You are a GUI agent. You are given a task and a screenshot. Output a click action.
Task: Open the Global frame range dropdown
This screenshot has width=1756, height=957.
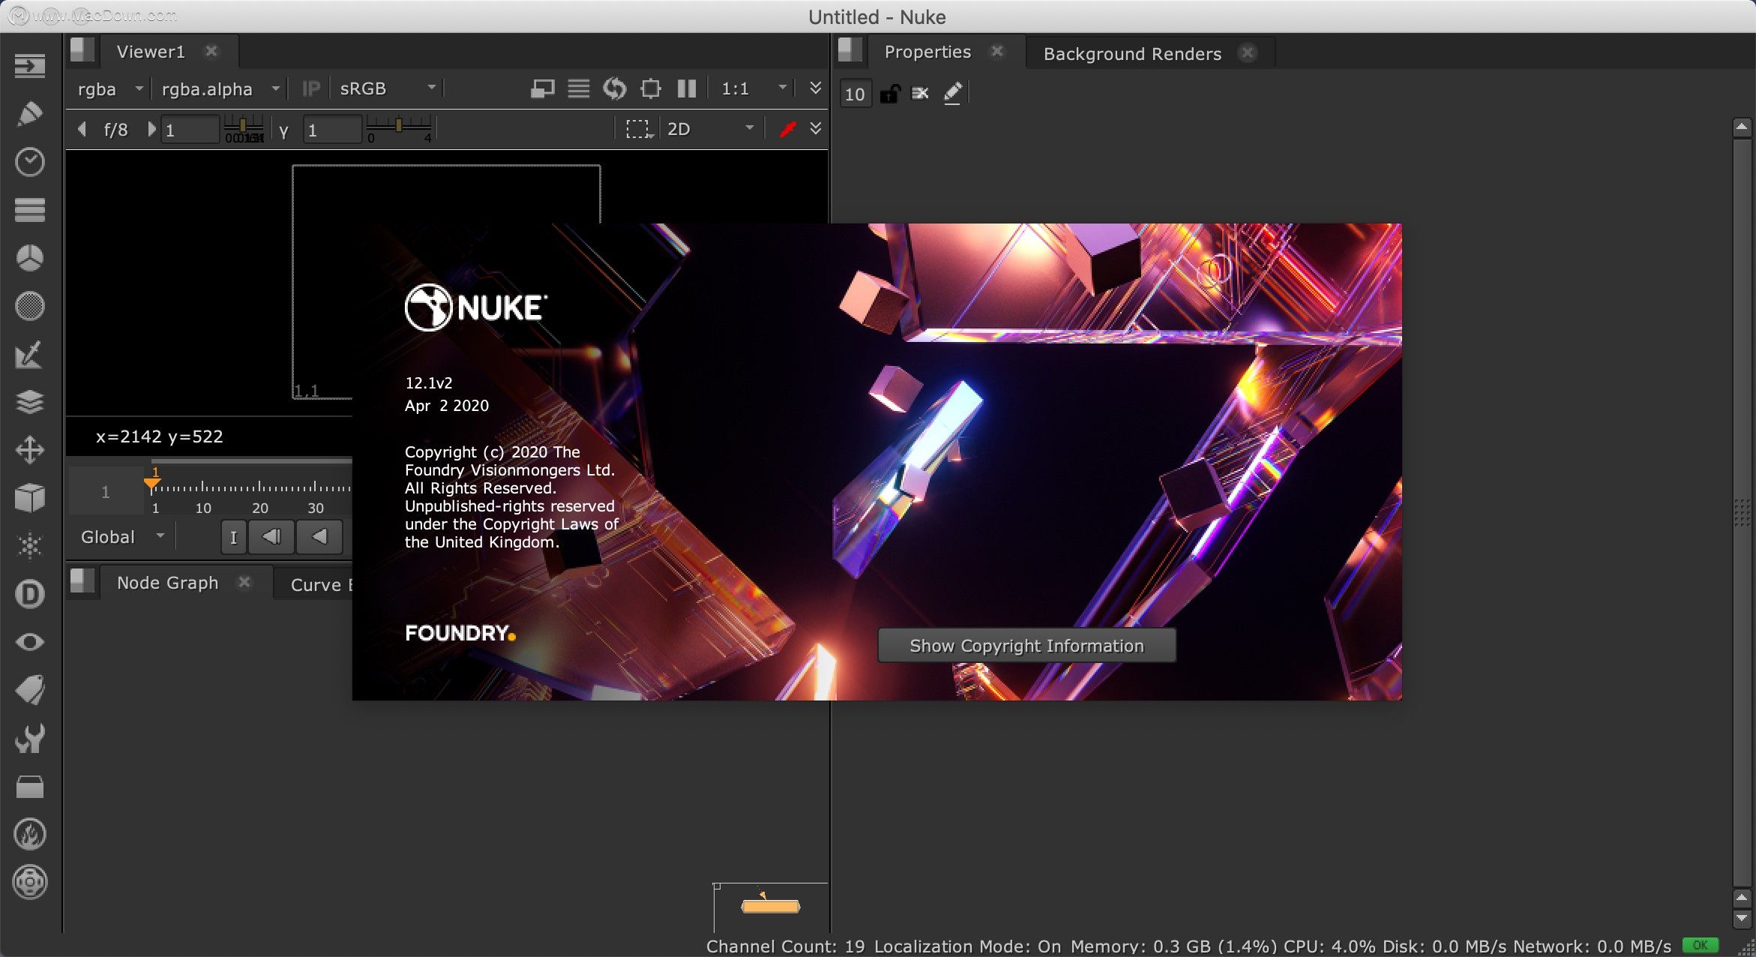click(122, 537)
